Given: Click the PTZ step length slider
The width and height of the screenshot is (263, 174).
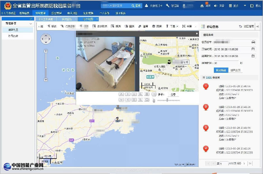Looking at the screenshot, I should (167, 100).
